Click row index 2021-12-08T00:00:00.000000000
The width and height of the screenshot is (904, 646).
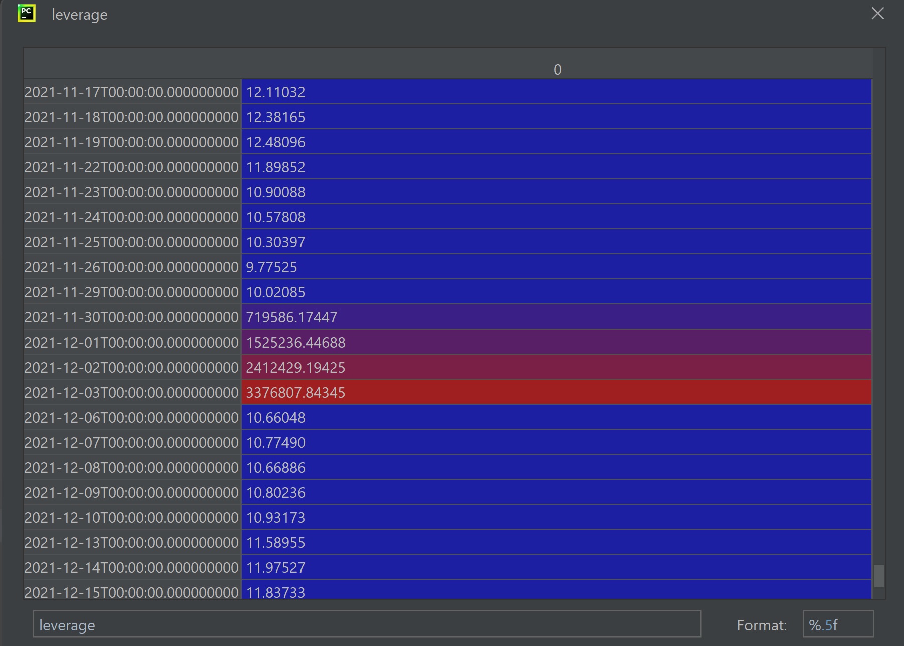point(132,467)
